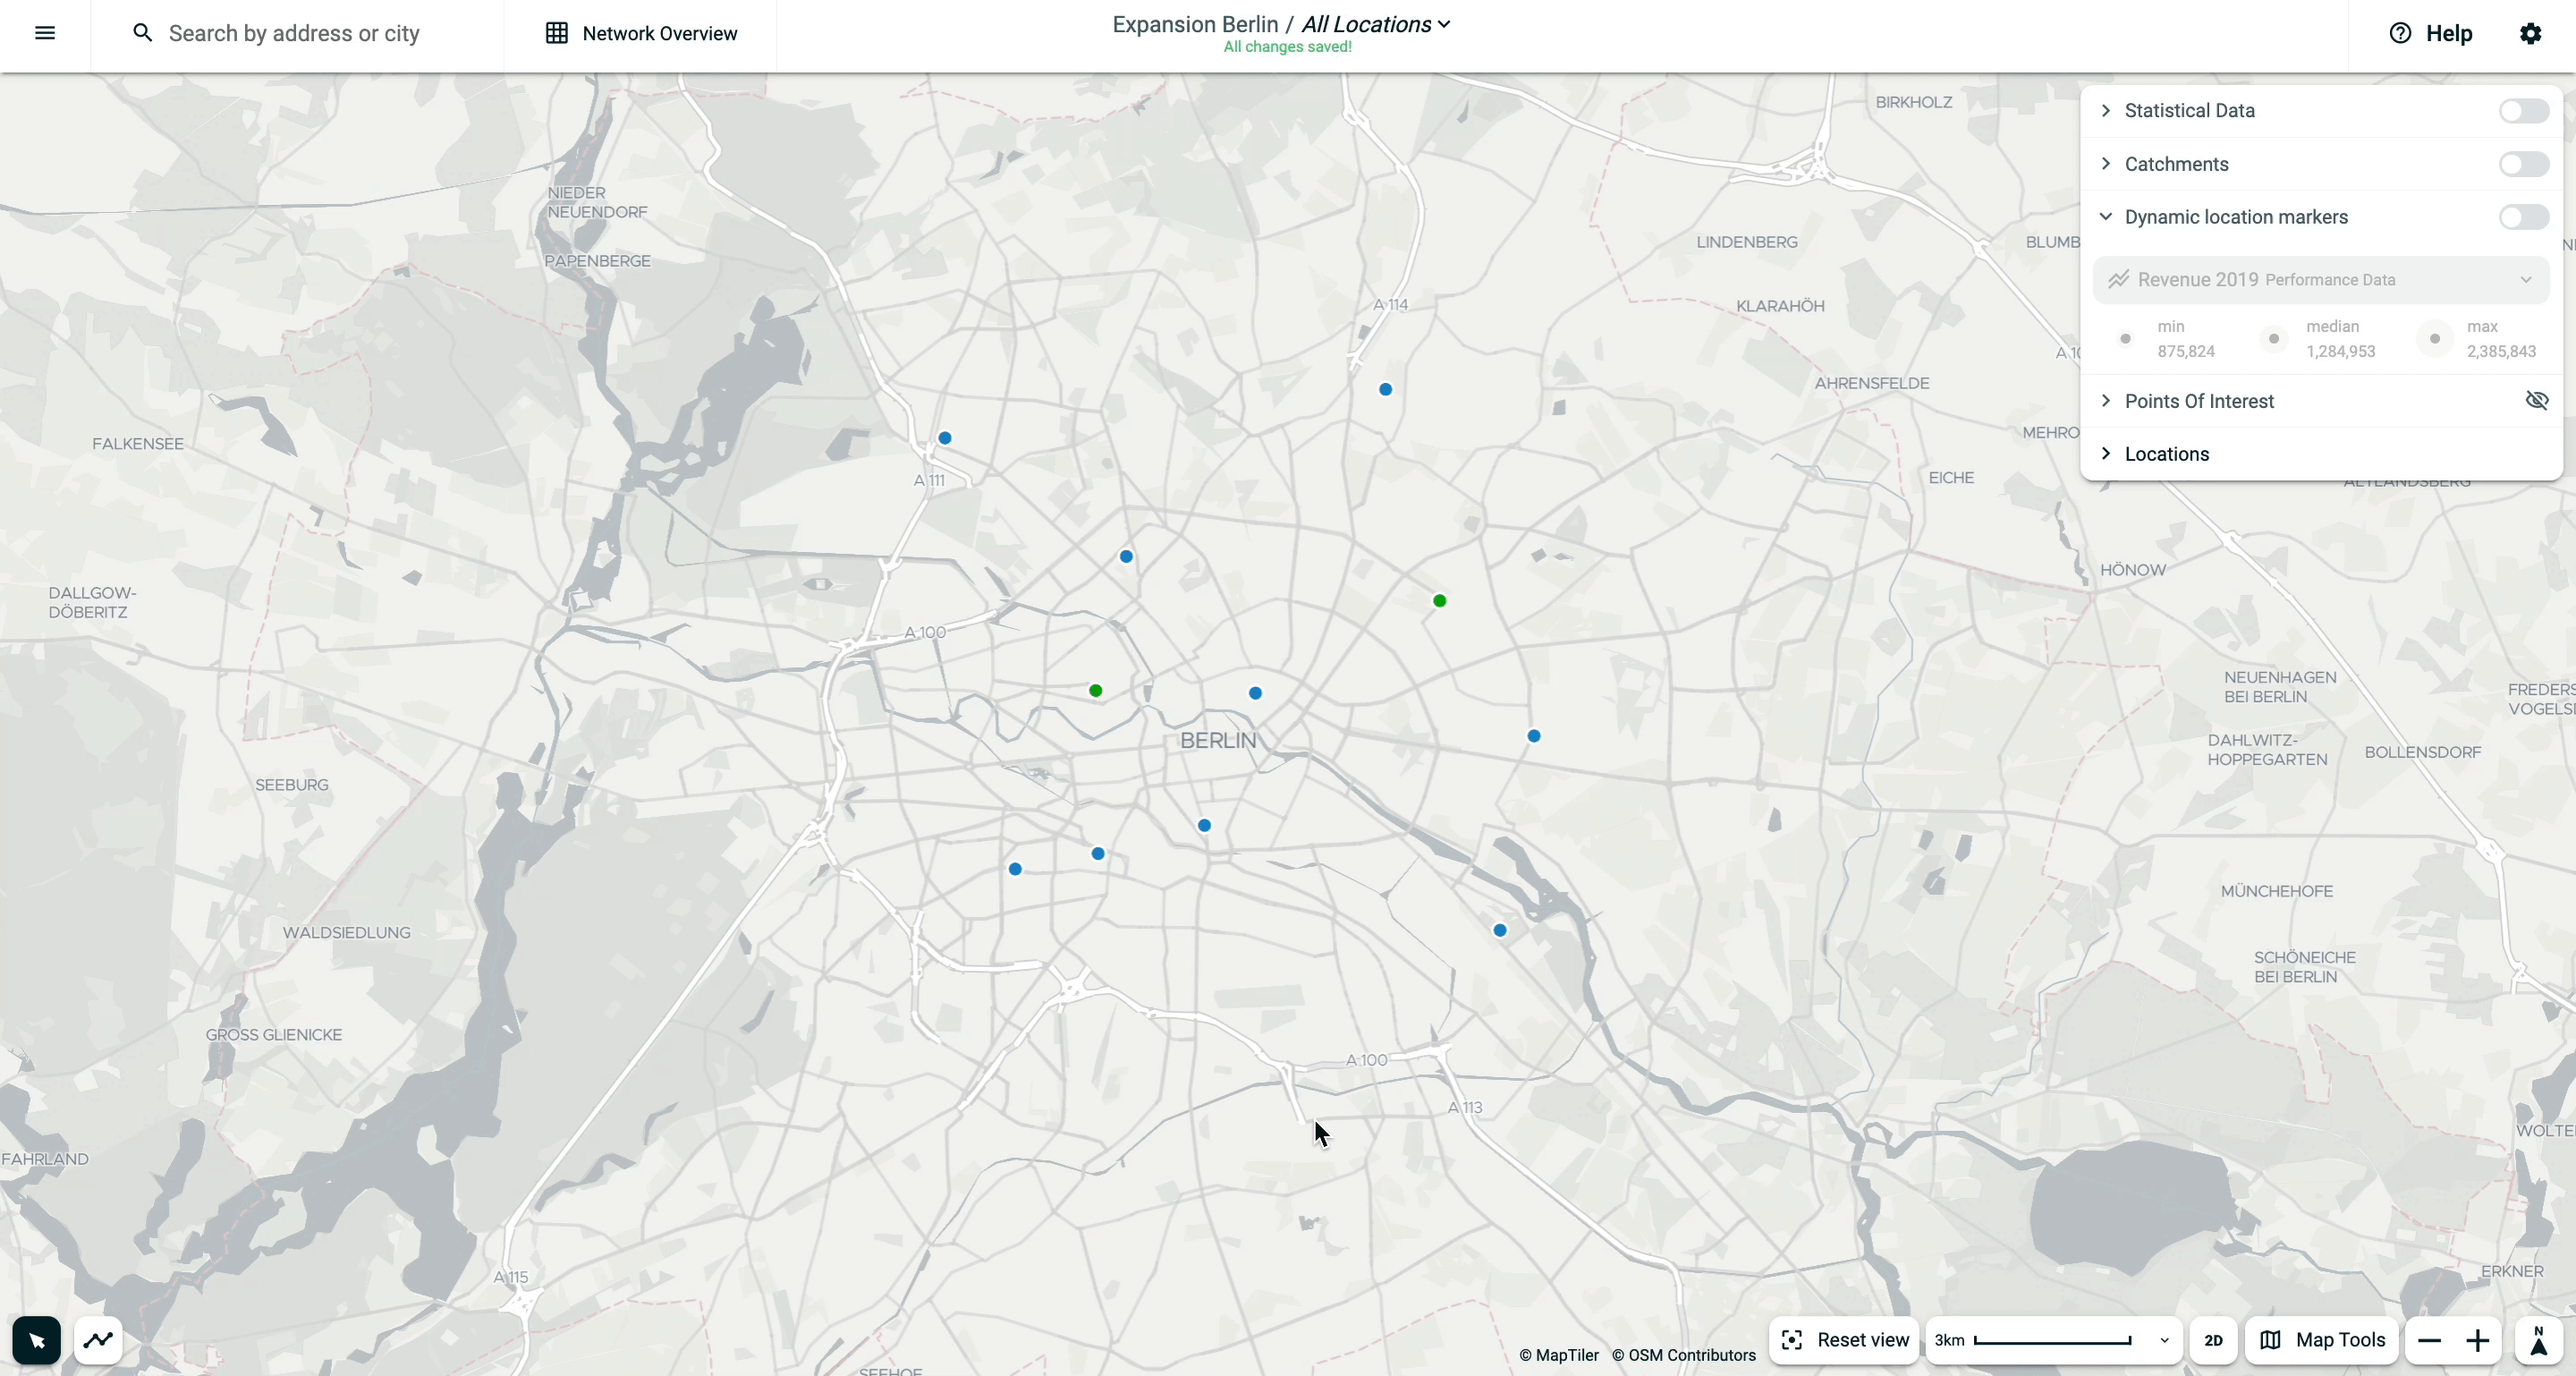The image size is (2576, 1376).
Task: Click the median value 1,284,953
Action: (2340, 352)
